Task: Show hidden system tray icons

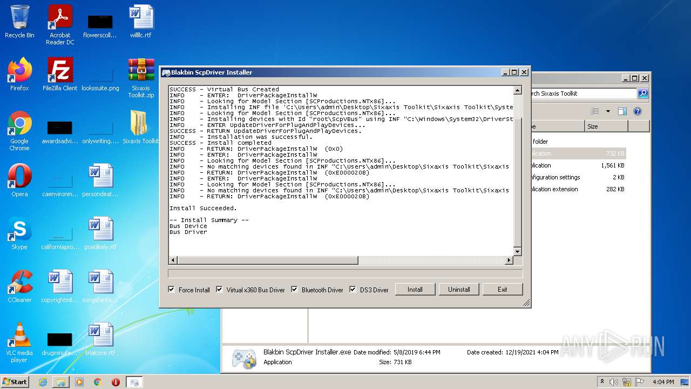Action: (x=602, y=382)
